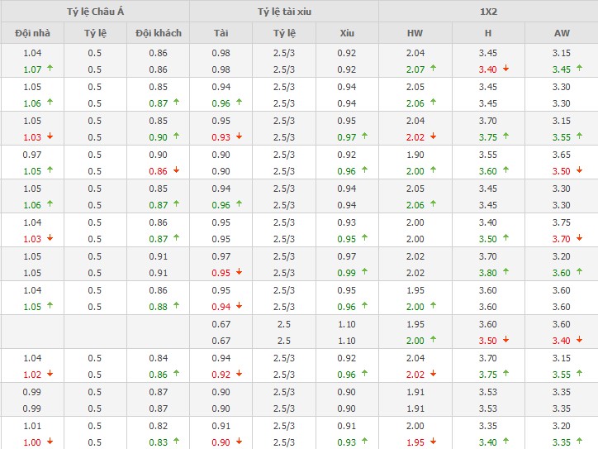Click the 3.80 odds value in H column
Screen dimensions: 598x449
tap(487, 273)
